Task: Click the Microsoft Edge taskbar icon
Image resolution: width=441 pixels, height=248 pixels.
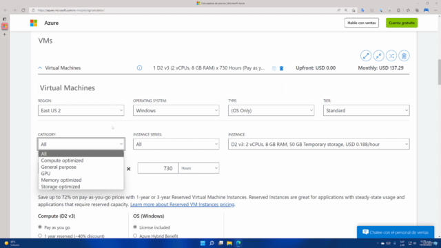Action: pos(238,243)
